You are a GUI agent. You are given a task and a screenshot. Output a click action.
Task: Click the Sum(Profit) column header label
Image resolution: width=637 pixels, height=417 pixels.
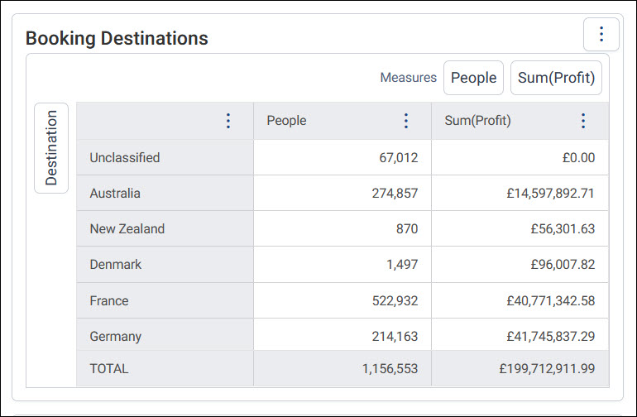[x=477, y=121]
